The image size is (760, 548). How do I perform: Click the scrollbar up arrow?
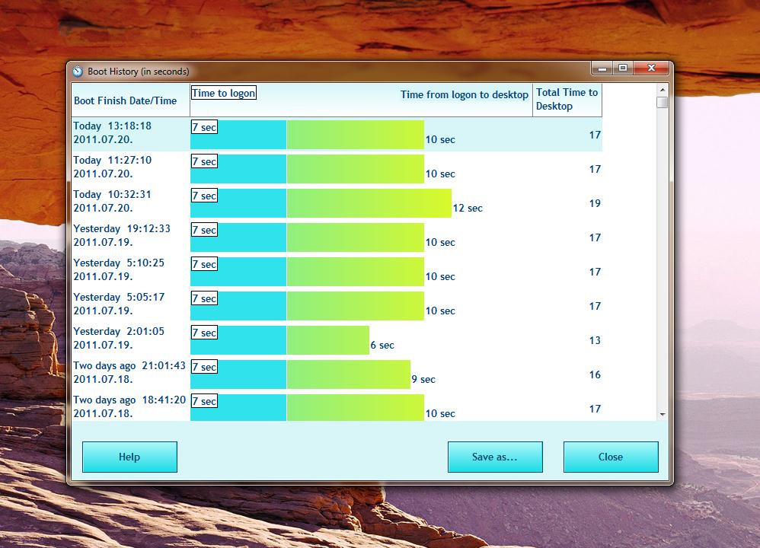(662, 90)
